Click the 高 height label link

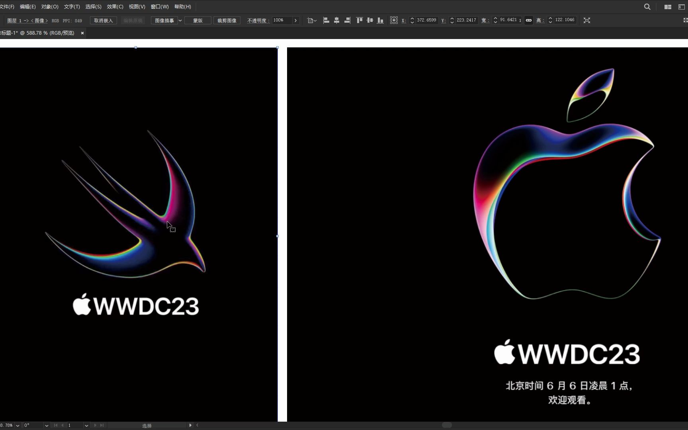click(540, 20)
